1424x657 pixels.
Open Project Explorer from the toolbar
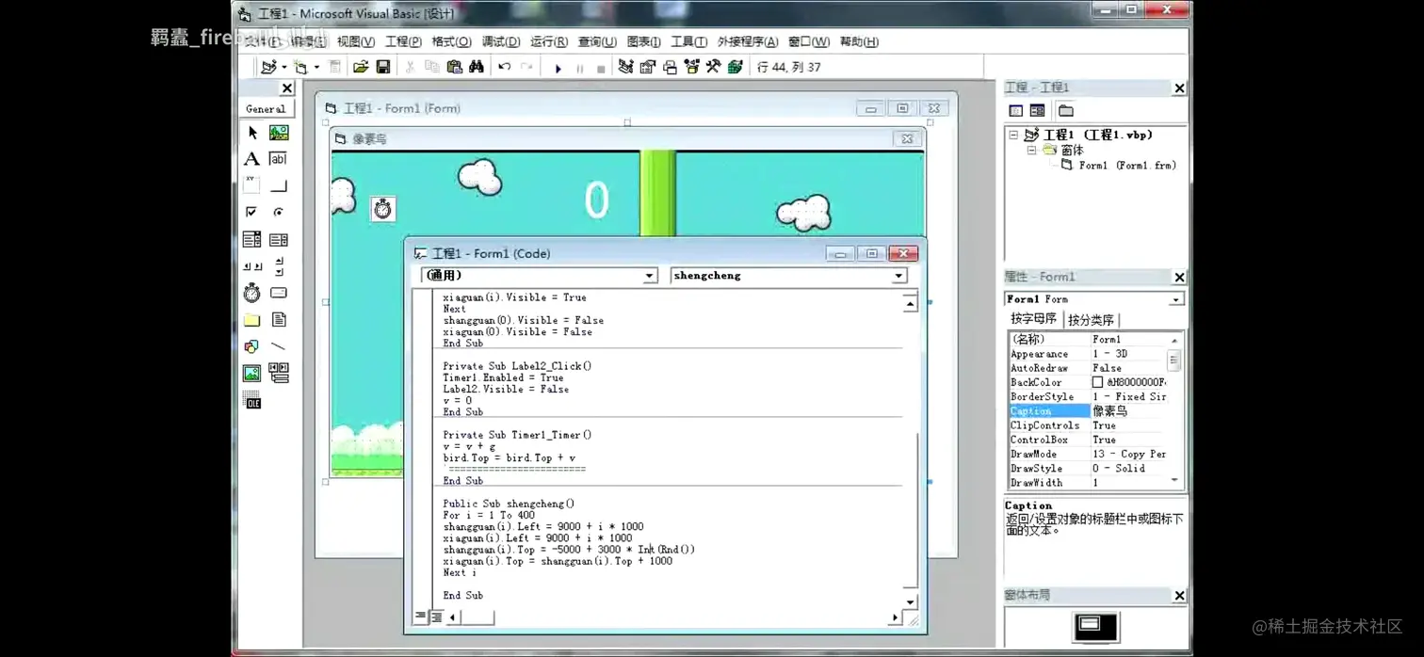click(625, 67)
